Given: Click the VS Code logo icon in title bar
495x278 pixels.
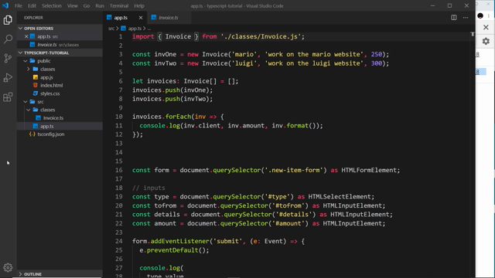Looking at the screenshot, I should coord(5,5).
